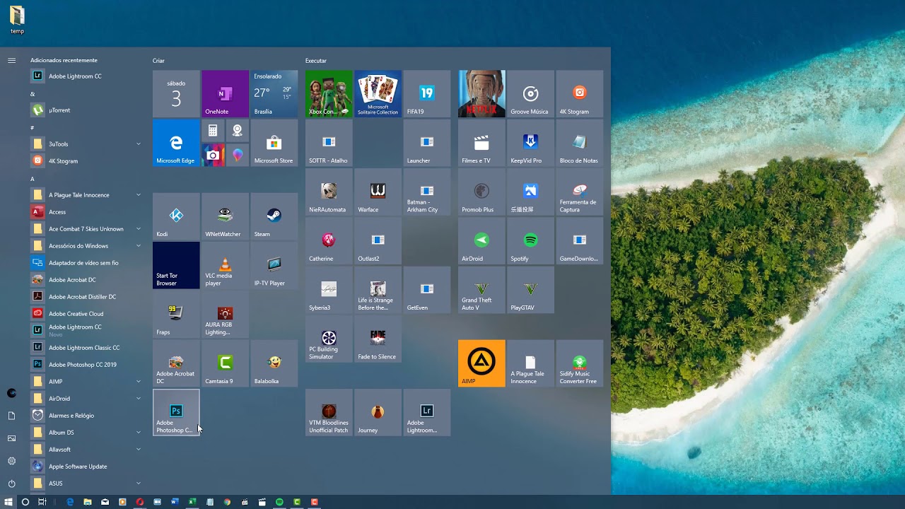Screen dimensions: 905x509
Task: Open the Start Tor Browser tile
Action: [x=176, y=265]
